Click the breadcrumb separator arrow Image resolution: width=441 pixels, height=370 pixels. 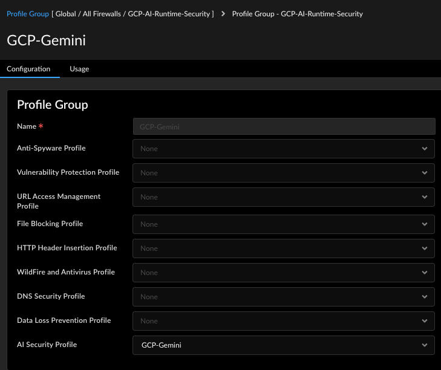coord(223,13)
